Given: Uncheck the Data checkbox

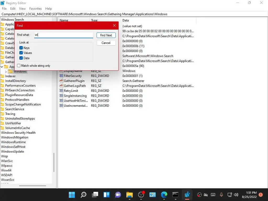Looking at the screenshot, I should click(21, 58).
